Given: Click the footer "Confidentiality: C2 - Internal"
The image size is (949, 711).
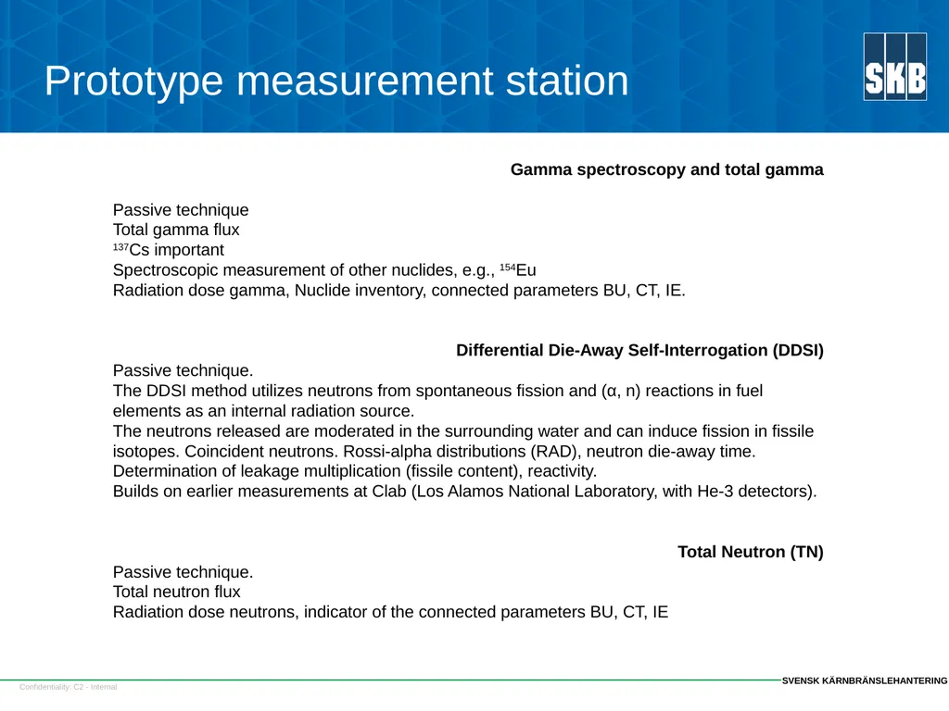Looking at the screenshot, I should point(69,687).
